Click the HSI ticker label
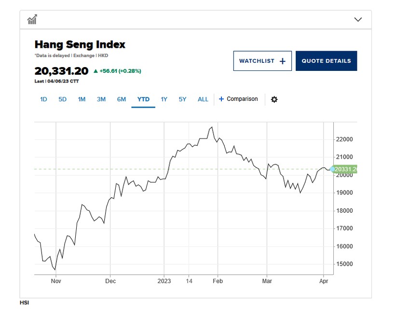Image resolution: width=410 pixels, height=314 pixels. [x=24, y=302]
